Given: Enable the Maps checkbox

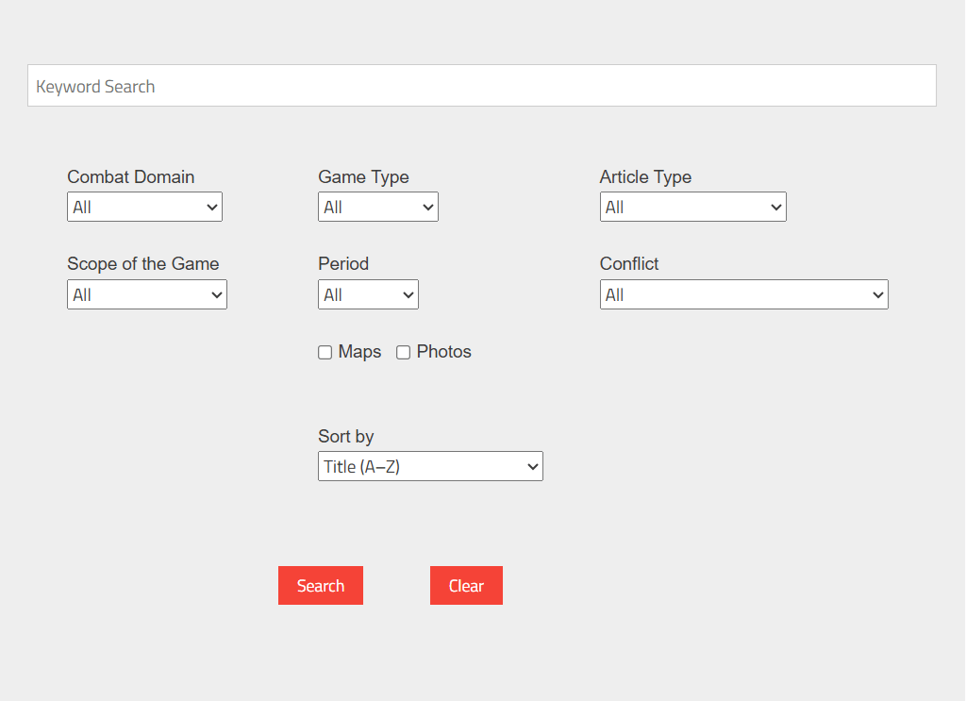Looking at the screenshot, I should pos(325,352).
